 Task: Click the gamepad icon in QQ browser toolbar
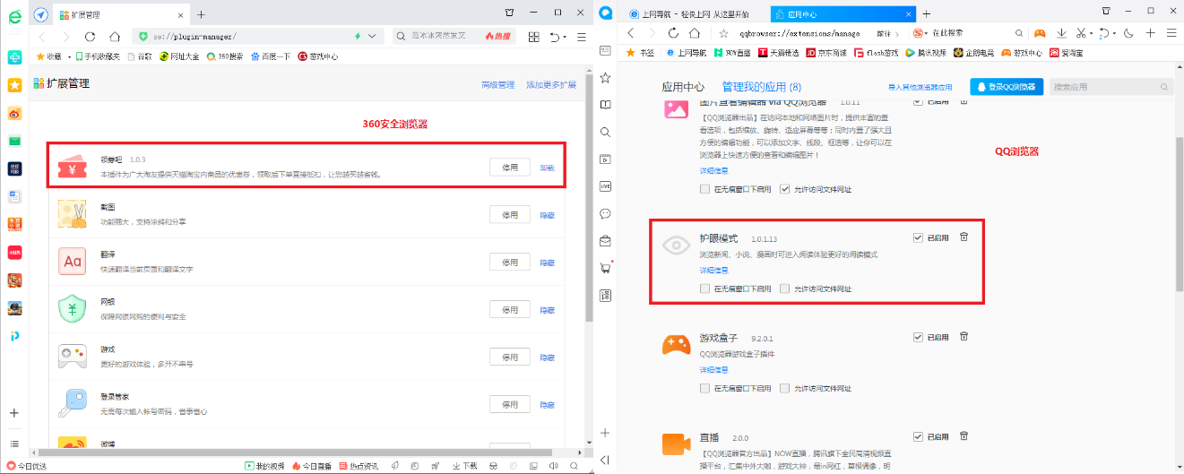tap(1039, 33)
